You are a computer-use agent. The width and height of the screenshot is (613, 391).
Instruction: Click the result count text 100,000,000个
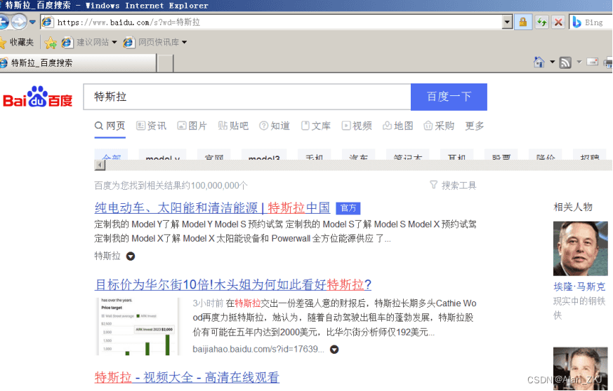click(x=219, y=186)
